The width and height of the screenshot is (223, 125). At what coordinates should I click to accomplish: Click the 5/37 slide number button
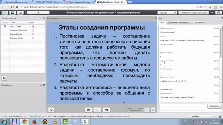pos(98,110)
